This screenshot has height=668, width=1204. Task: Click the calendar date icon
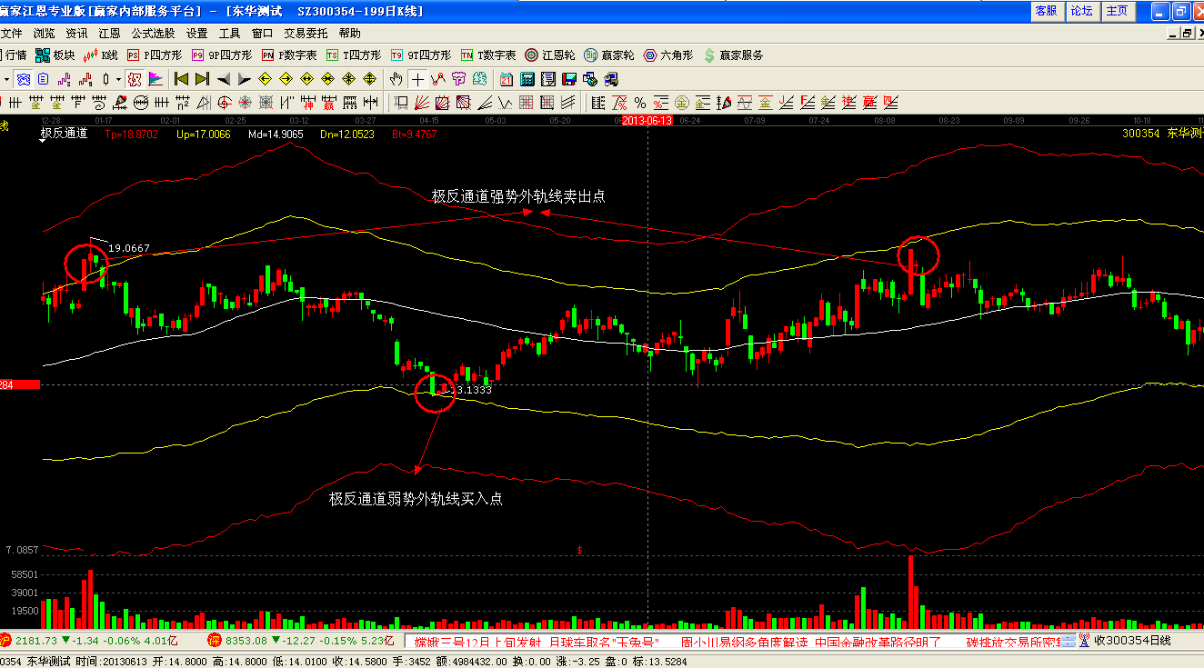coord(506,79)
